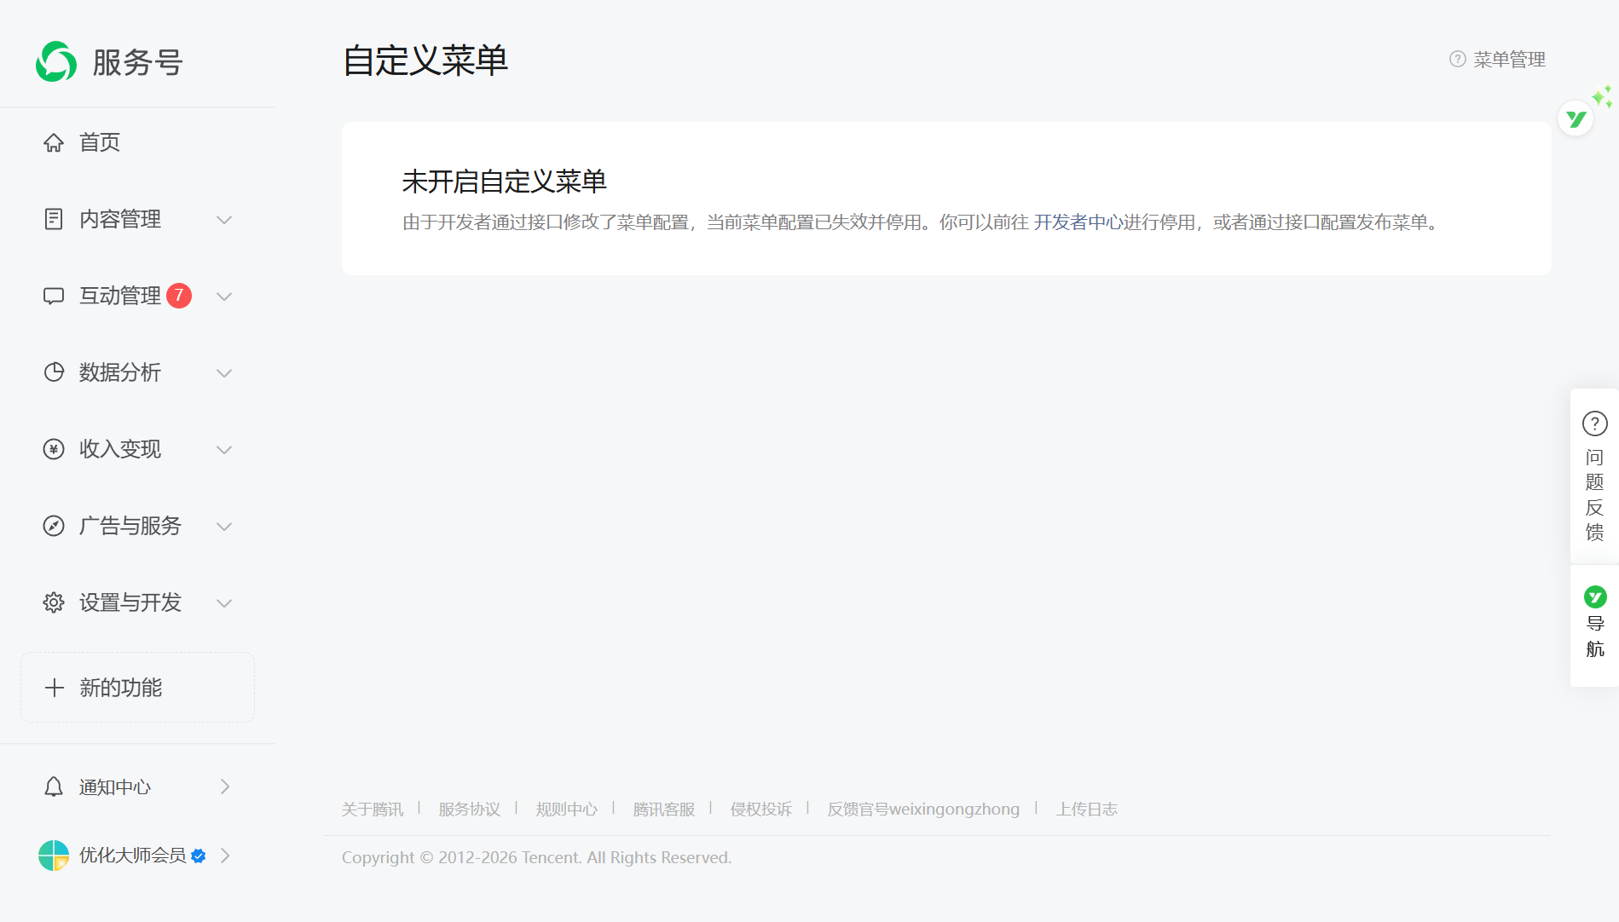Click 新的功能 dashed add area

click(119, 687)
